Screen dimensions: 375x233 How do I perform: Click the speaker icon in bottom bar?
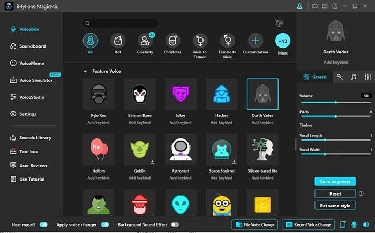tap(365, 224)
